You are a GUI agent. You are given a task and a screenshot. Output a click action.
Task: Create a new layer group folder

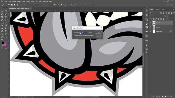click(x=165, y=96)
